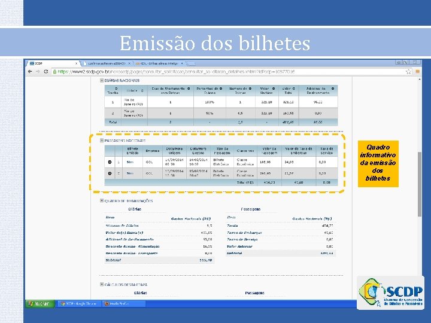Click the Subtotal row under Diárias totals
Image resolution: width=431 pixels, height=323 pixels.
coord(159,260)
